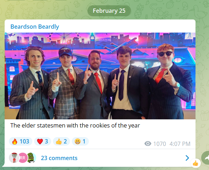Toggle the red heart reaction

(43, 141)
